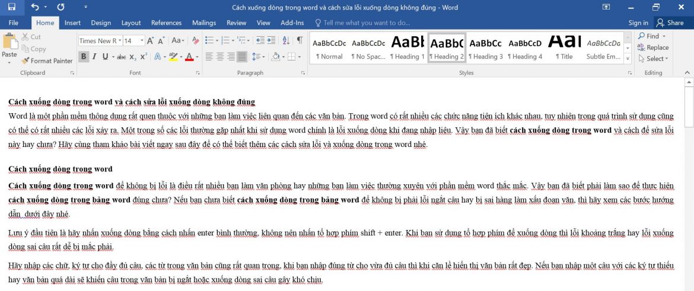Switch to the Design tab
The width and height of the screenshot is (694, 291).
click(101, 23)
